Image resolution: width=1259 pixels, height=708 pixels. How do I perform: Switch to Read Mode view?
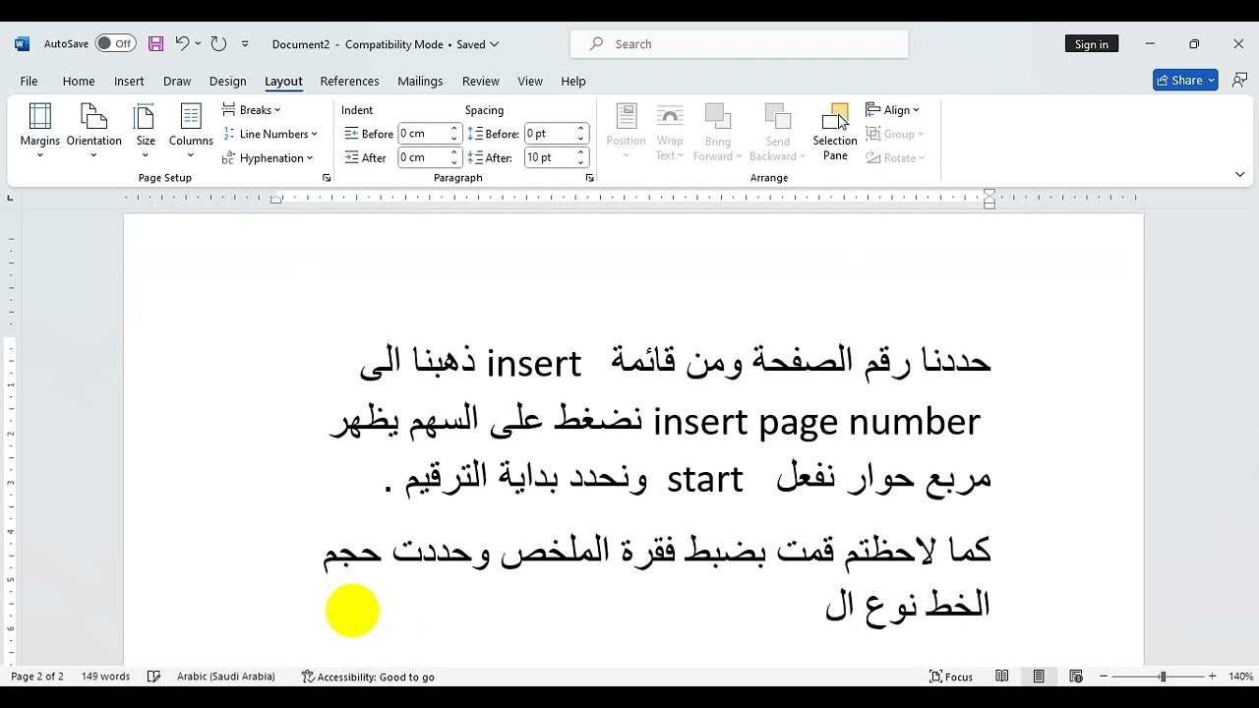point(1001,677)
